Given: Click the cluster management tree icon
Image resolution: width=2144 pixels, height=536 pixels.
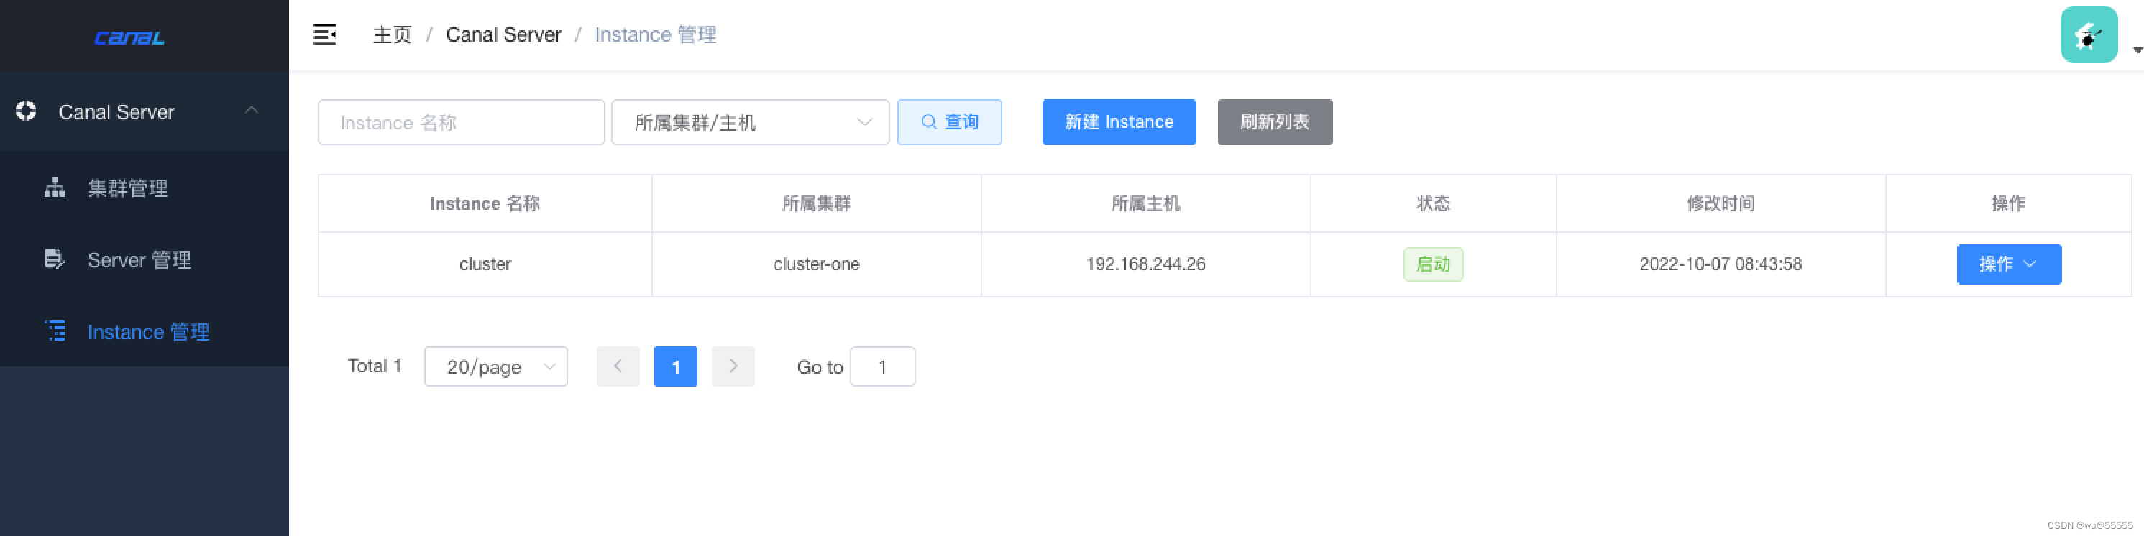Looking at the screenshot, I should pos(54,188).
